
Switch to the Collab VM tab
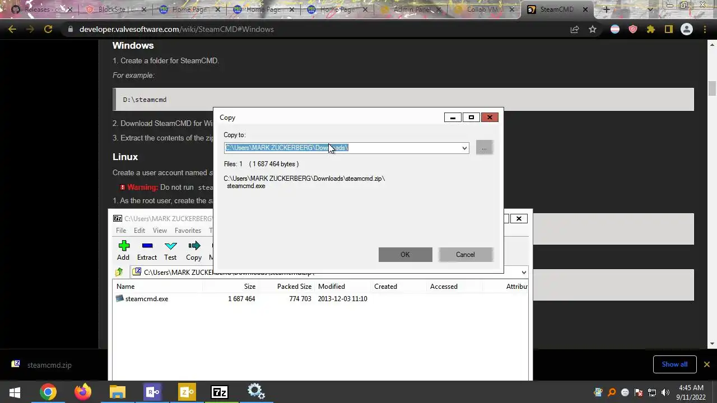(485, 10)
